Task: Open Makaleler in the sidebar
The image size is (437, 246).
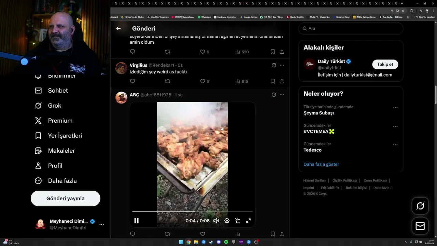Action: (55, 151)
